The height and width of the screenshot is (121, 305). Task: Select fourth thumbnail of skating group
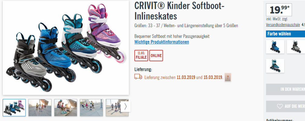pyautogui.click(x=91, y=108)
